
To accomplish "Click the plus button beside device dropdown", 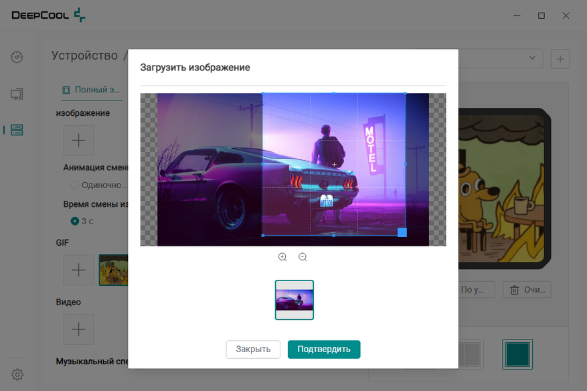I will (x=560, y=59).
